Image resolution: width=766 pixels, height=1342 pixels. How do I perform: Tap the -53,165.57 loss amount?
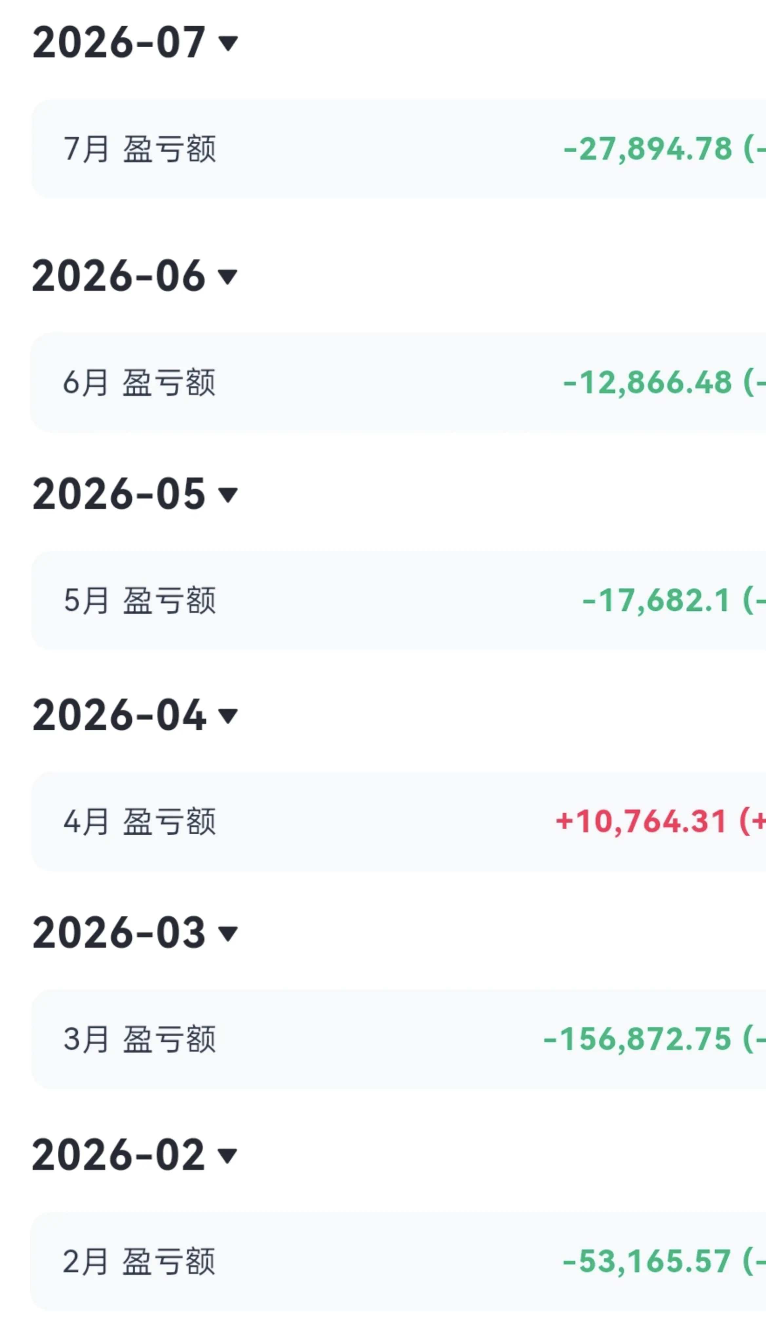pos(647,1261)
